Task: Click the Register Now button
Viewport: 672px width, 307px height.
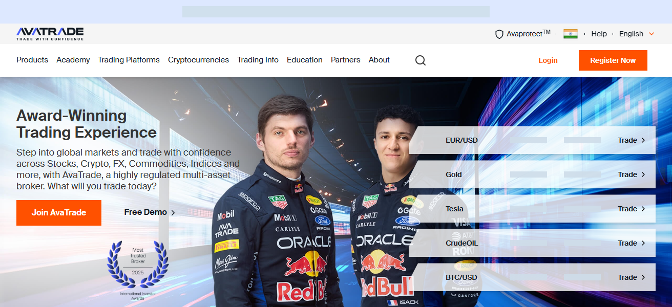Action: pos(613,60)
